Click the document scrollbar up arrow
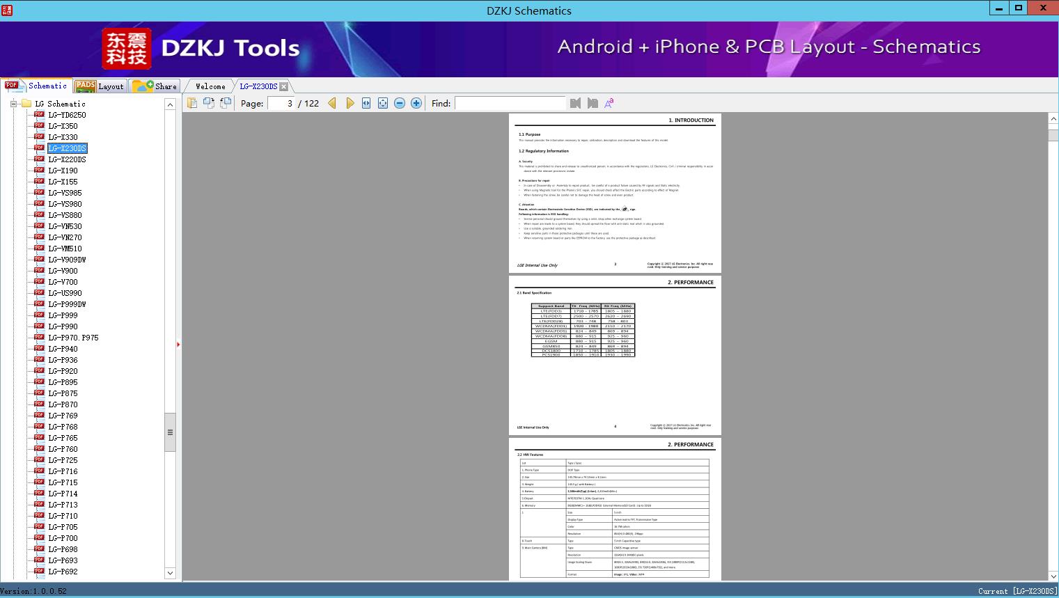The height and width of the screenshot is (598, 1059). (x=1053, y=119)
